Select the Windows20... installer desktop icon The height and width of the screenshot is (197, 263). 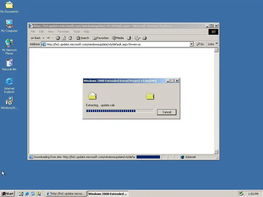[x=9, y=103]
